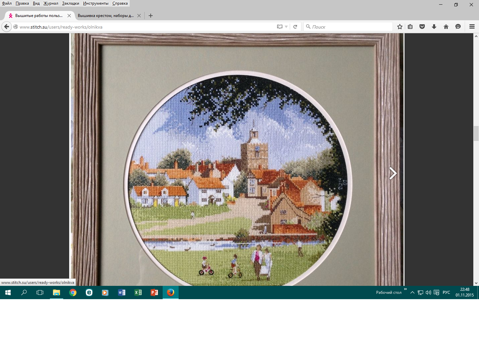Toggle Reader View in the address bar
479x351 pixels.
point(280,27)
